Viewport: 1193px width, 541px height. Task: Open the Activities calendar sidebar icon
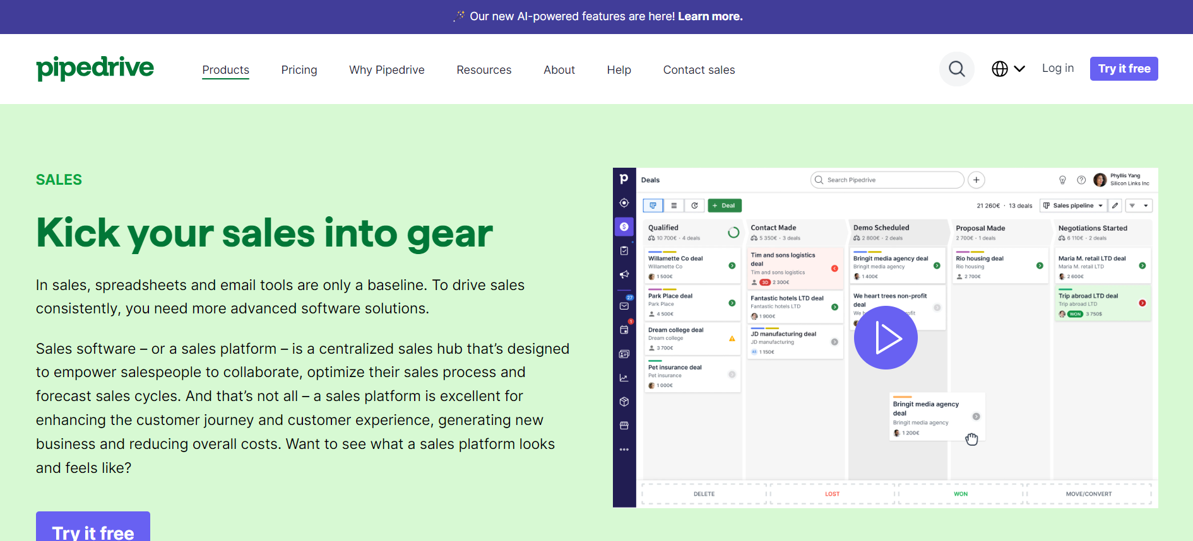pyautogui.click(x=624, y=329)
